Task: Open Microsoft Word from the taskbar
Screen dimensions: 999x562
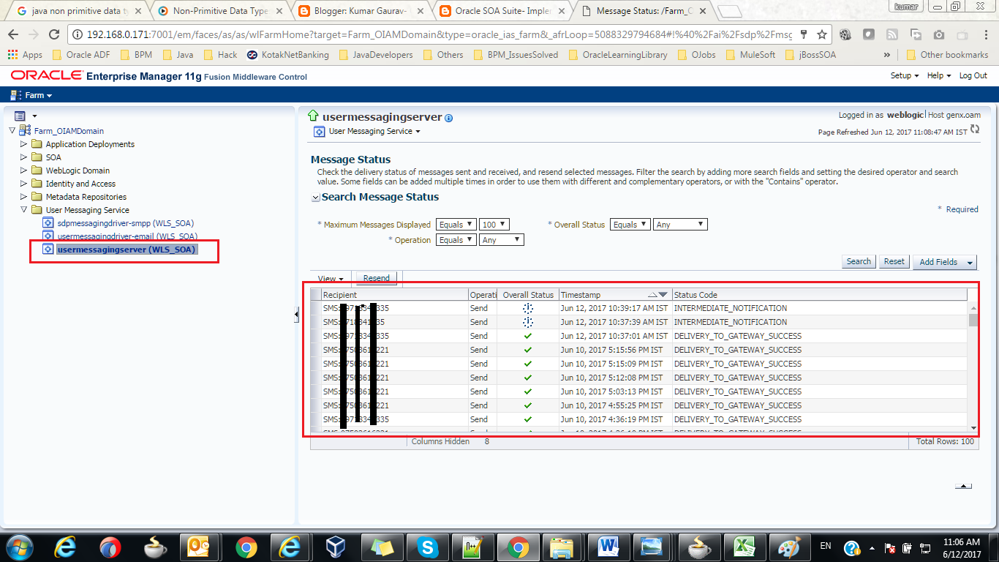Action: pos(608,547)
